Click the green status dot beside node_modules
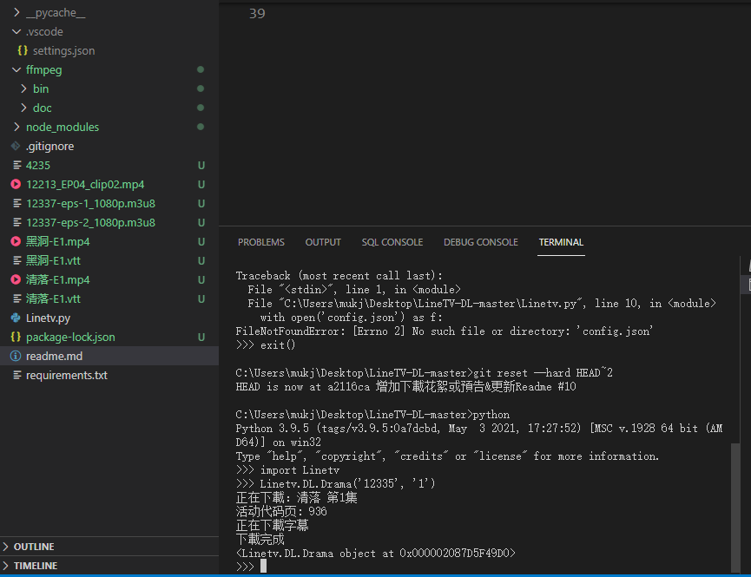The width and height of the screenshot is (751, 577). click(201, 127)
